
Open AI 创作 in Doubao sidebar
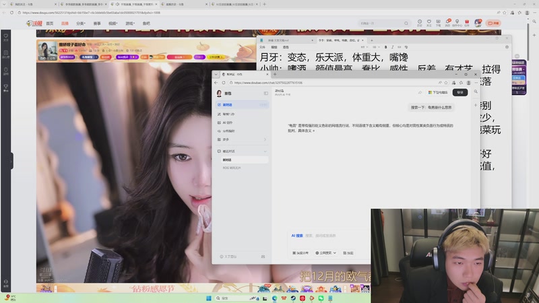click(x=243, y=123)
